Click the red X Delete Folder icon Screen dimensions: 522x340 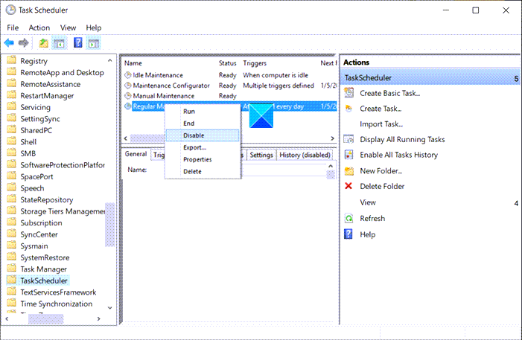[348, 187]
